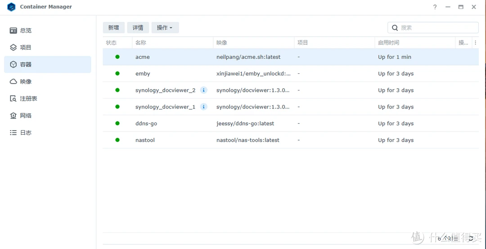486x249 pixels.
Task: Click the 网络 house icon in sidebar
Action: pos(13,116)
